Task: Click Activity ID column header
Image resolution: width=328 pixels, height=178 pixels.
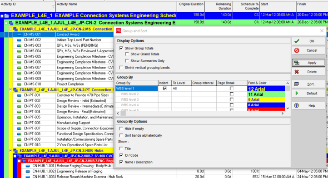Action: coord(28,6)
